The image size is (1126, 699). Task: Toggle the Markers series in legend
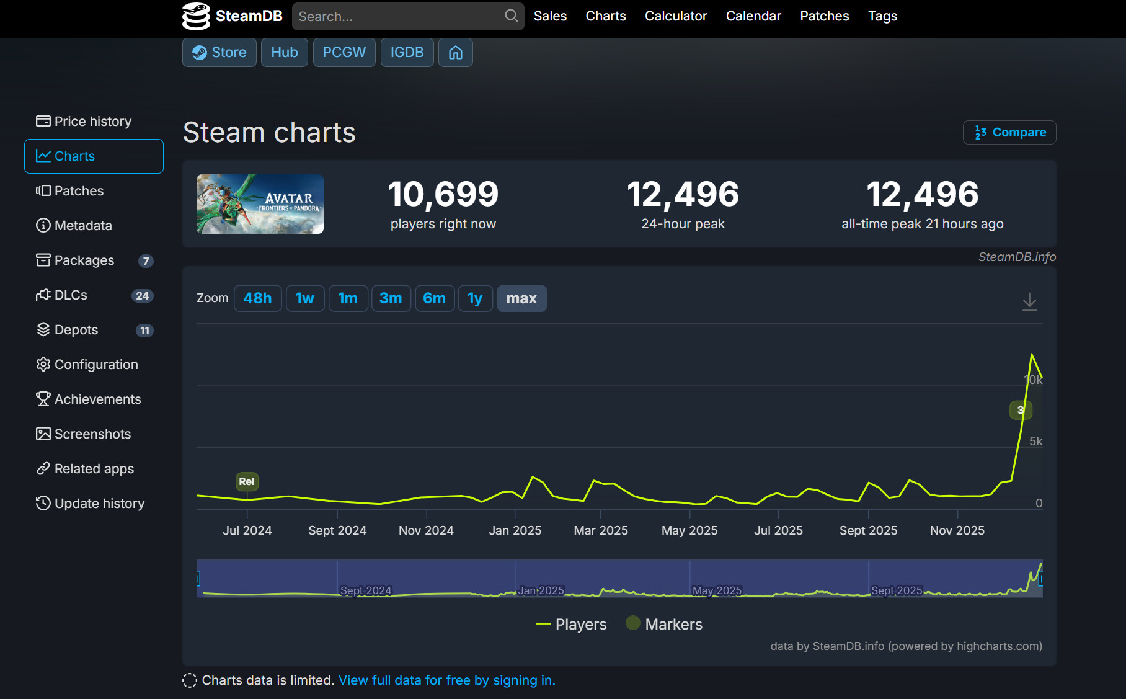pos(664,624)
